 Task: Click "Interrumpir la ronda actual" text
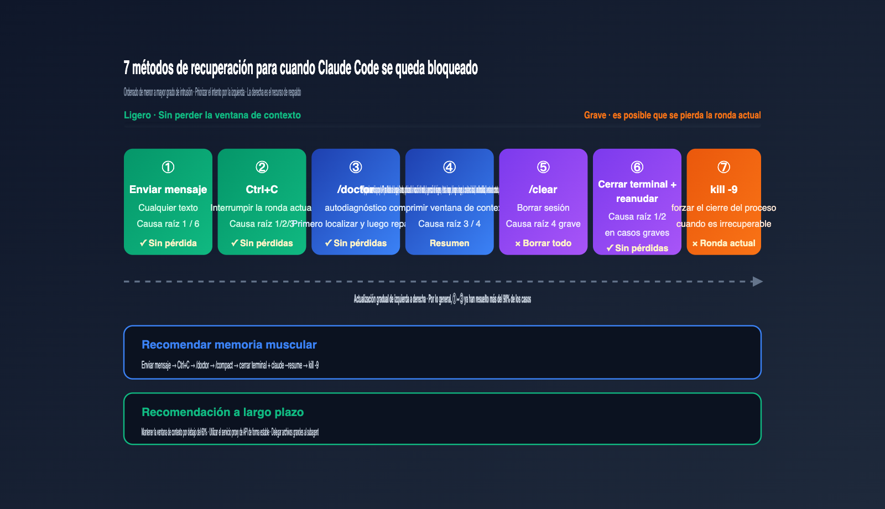pyautogui.click(x=261, y=207)
